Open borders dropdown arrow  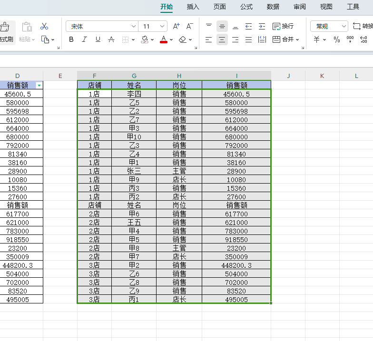[x=133, y=40]
